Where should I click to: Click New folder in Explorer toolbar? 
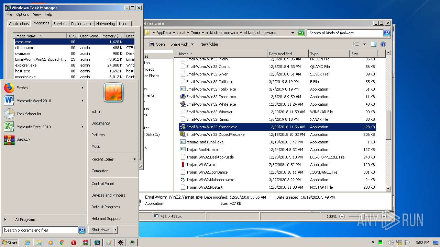(x=209, y=44)
